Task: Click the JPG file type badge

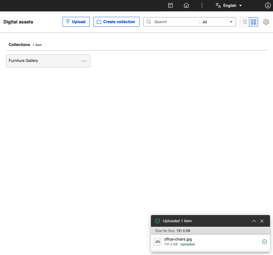Action: point(158,241)
